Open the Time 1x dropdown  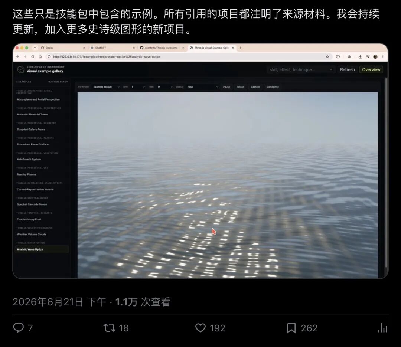[165, 87]
